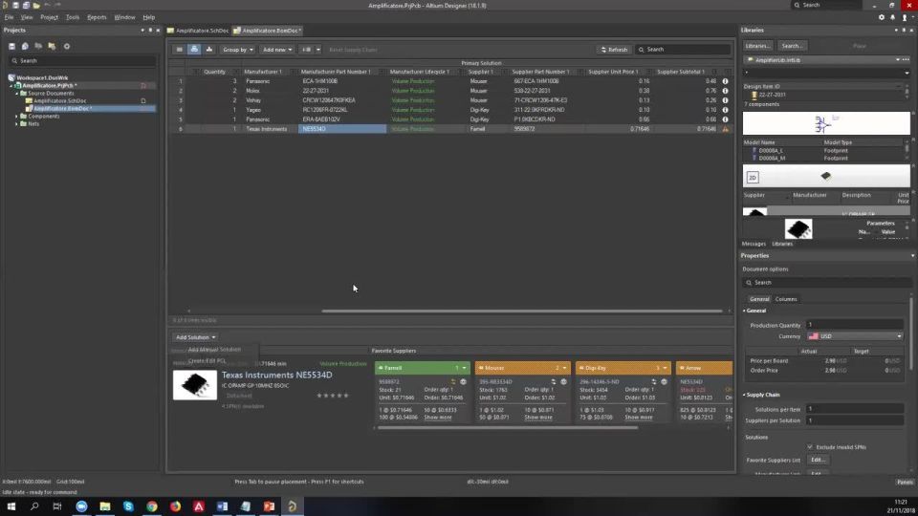Open the Currency USD dropdown
This screenshot has height=516, width=918.
point(855,336)
